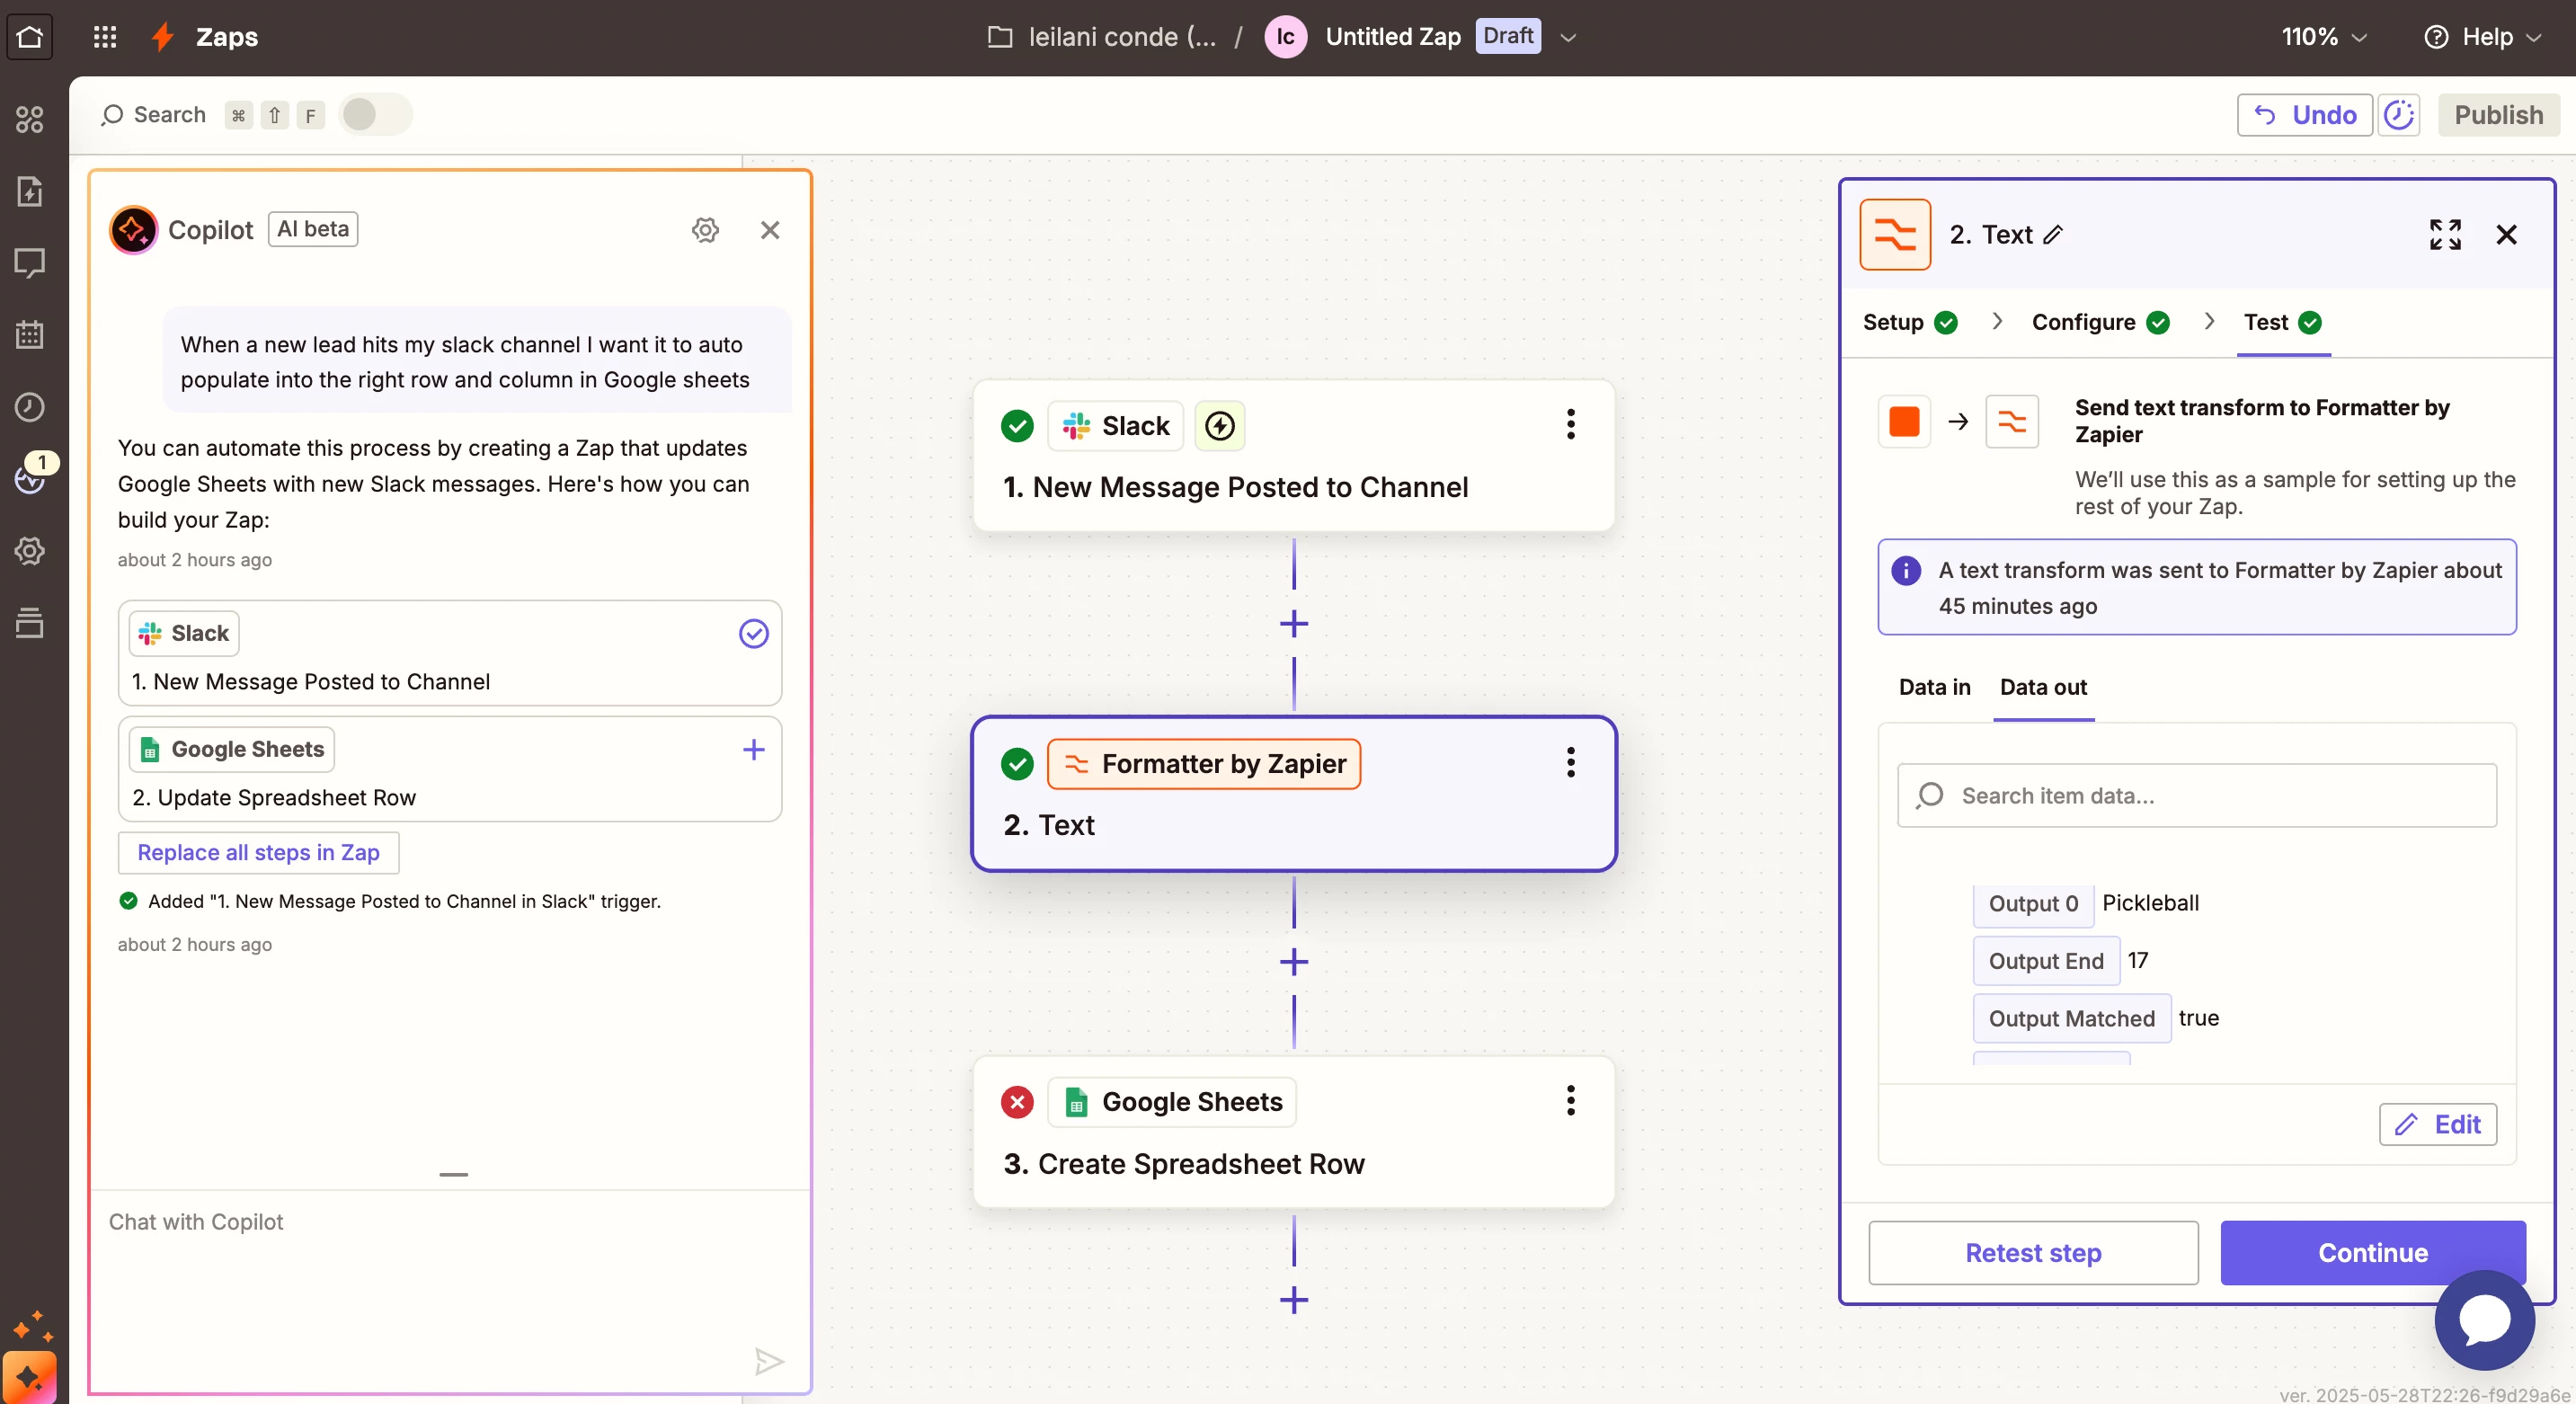Open the 110% zoom dropdown
The image size is (2576, 1404).
(x=2324, y=37)
